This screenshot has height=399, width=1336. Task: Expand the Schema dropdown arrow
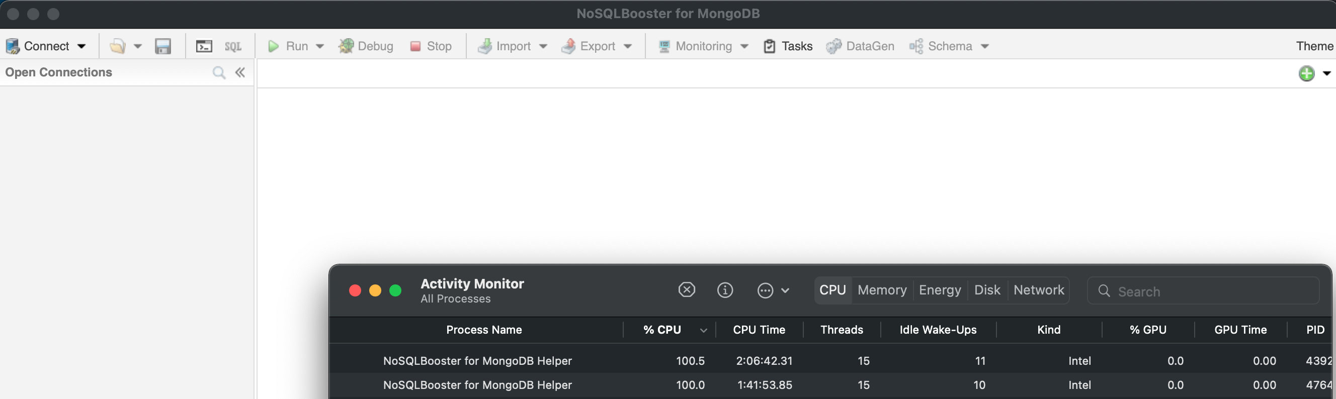(984, 46)
